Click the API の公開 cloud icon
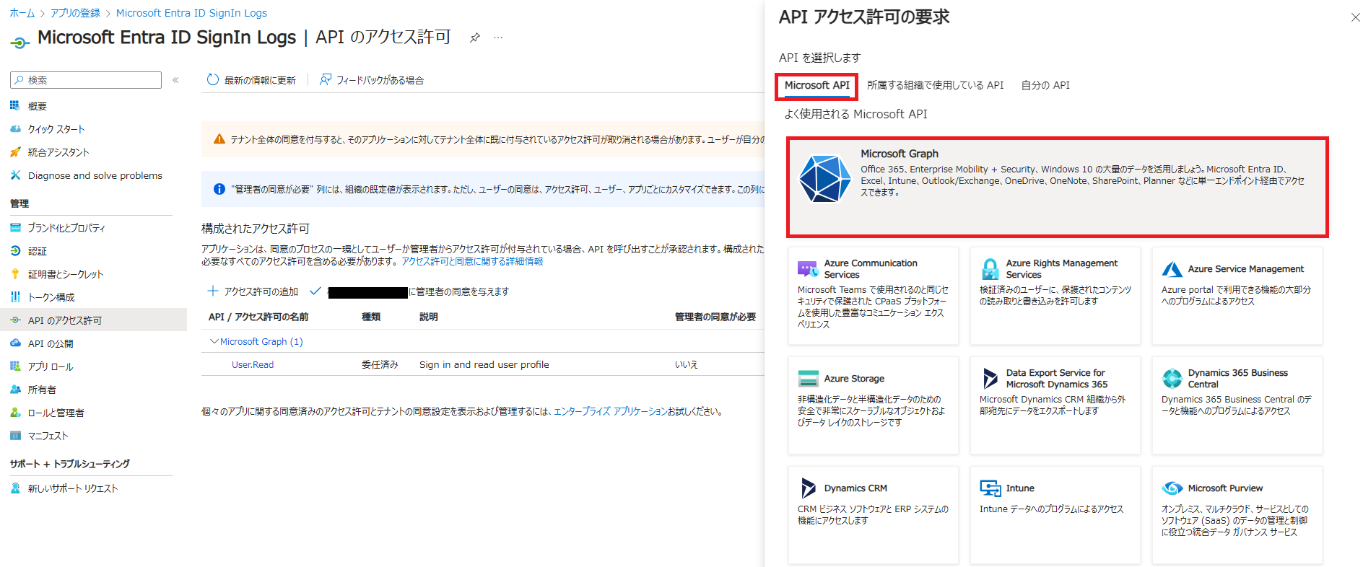Screen dimensions: 1363x567 [x=15, y=343]
